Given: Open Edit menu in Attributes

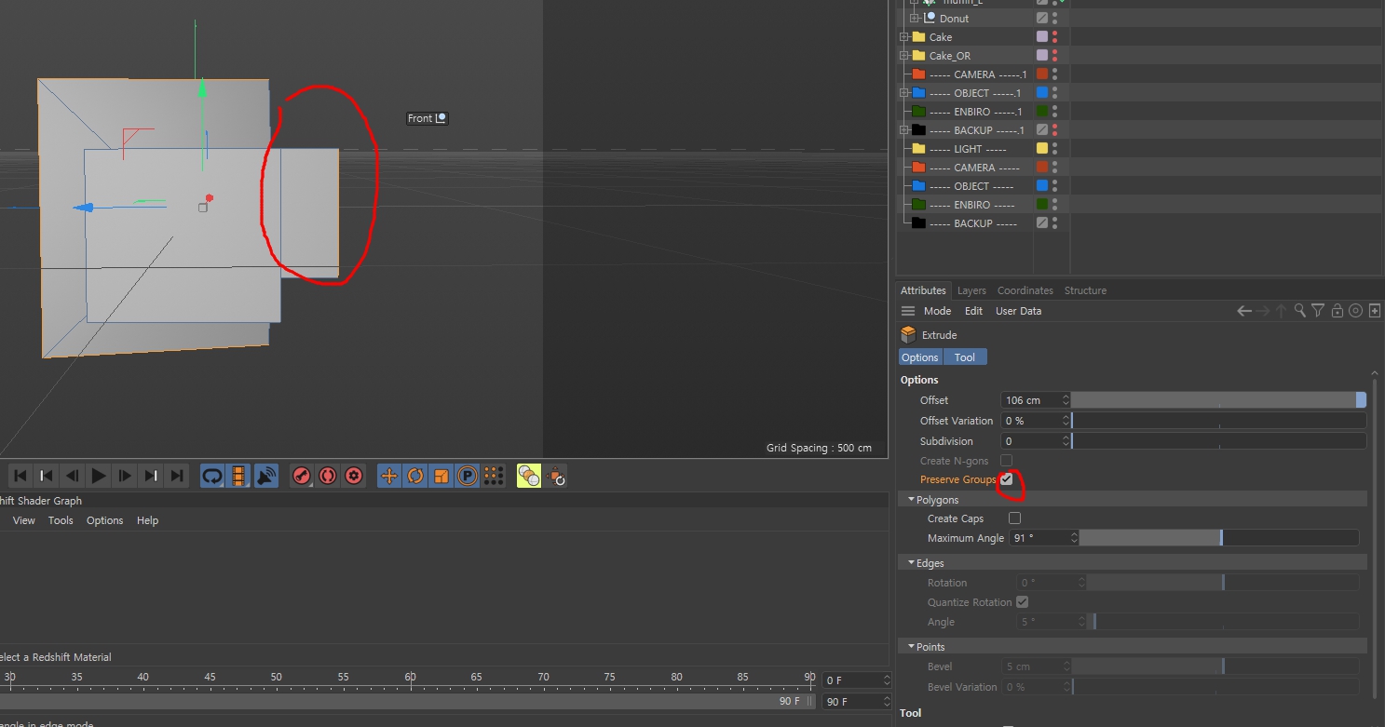Looking at the screenshot, I should pos(973,311).
